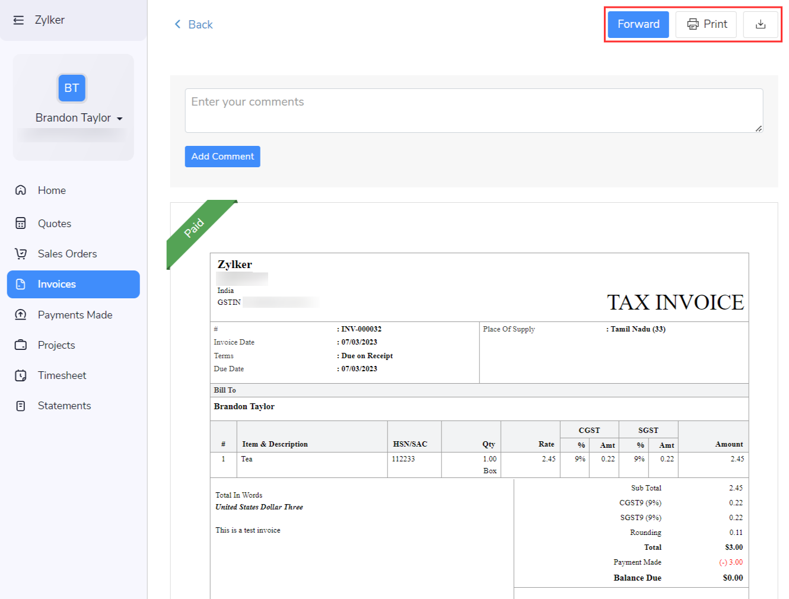Submit feedback with the Add Comment button
The width and height of the screenshot is (789, 599).
click(x=222, y=156)
